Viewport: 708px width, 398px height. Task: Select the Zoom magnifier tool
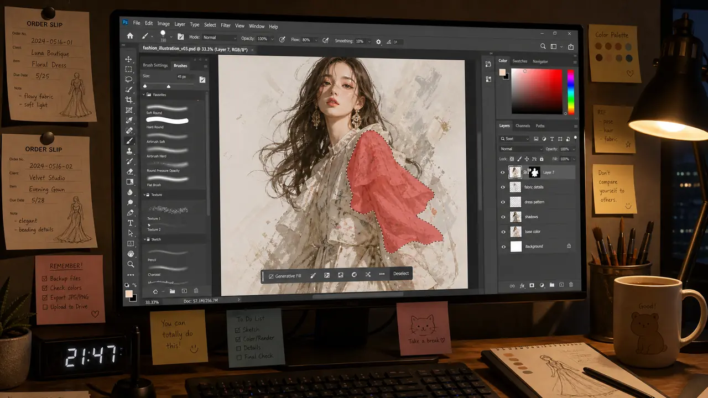tap(131, 264)
